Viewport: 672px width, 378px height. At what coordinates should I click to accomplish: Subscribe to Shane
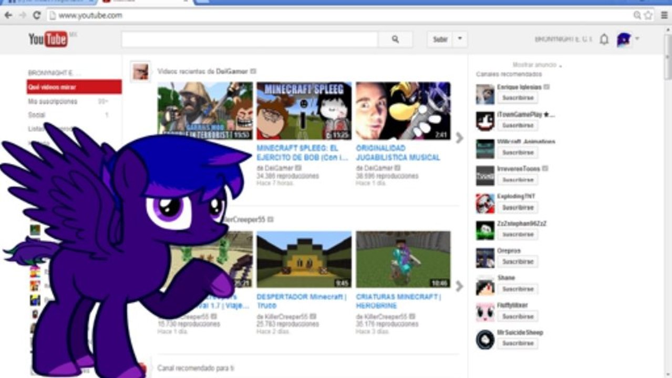pos(518,289)
